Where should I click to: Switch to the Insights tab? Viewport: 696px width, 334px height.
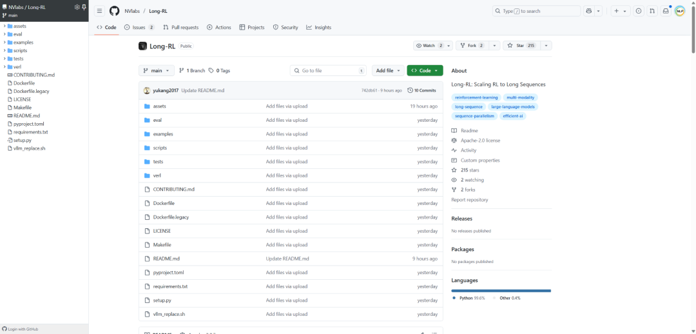click(x=319, y=28)
